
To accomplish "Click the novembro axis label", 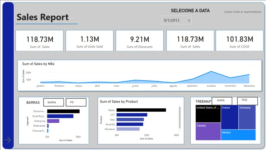I will point(230,86).
